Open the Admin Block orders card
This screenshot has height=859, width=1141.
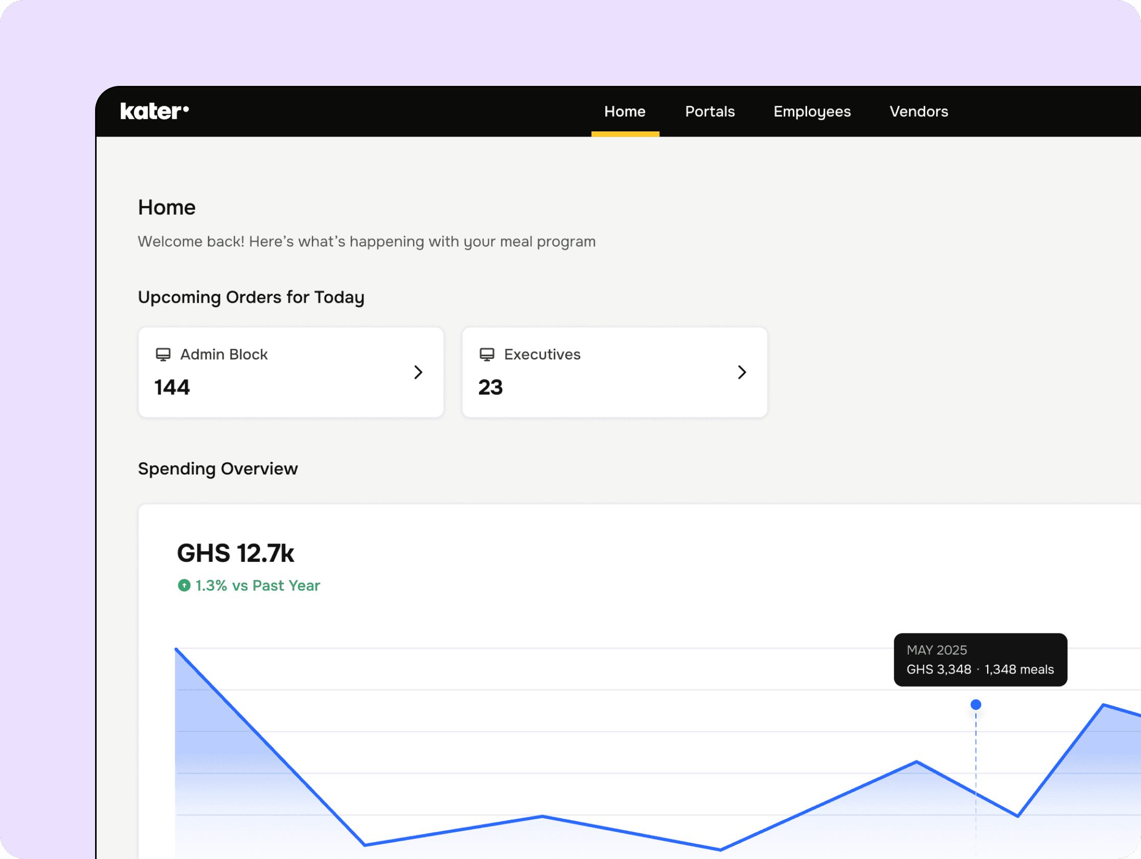tap(290, 372)
